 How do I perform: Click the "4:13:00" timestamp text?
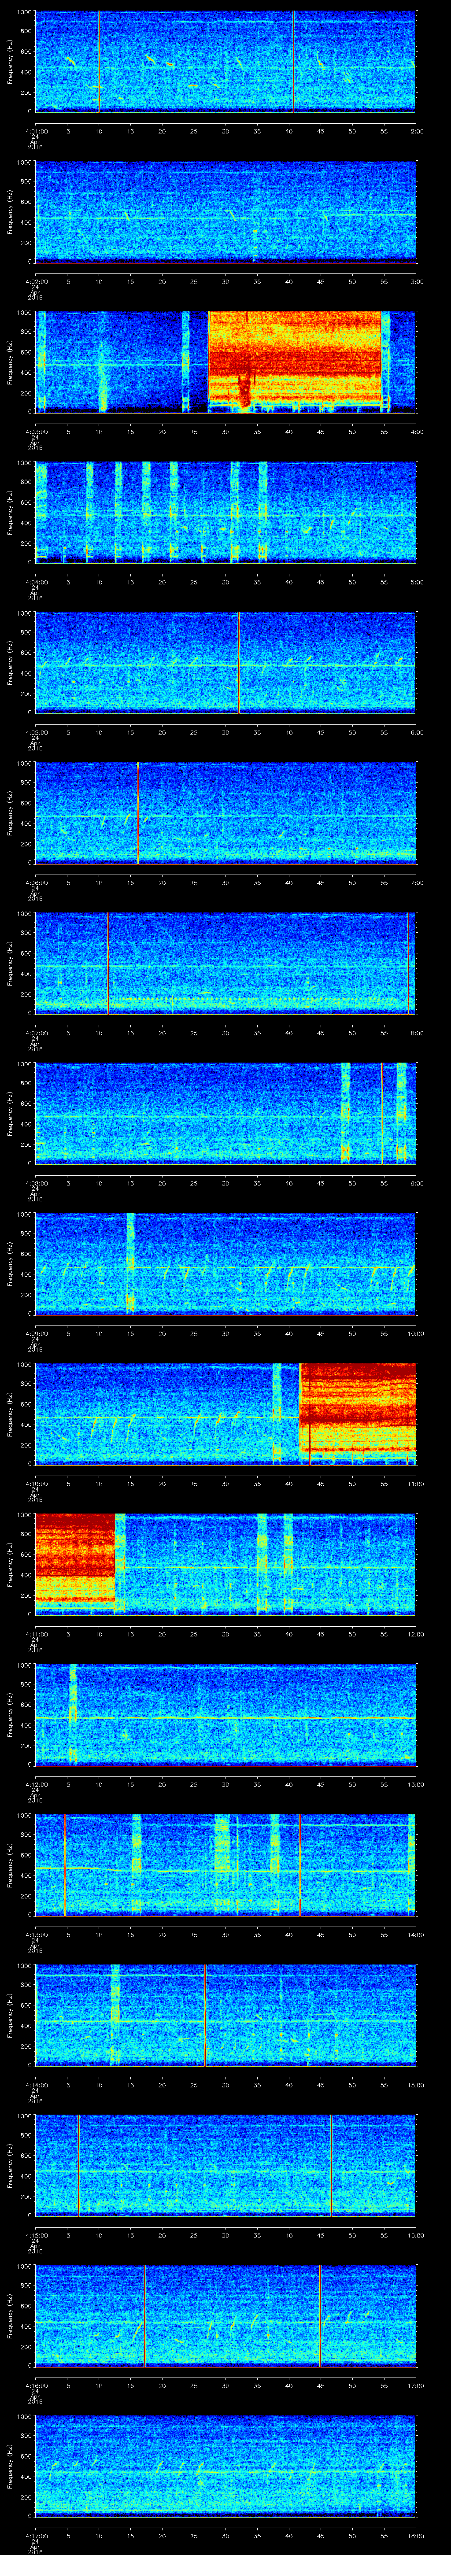click(36, 1934)
